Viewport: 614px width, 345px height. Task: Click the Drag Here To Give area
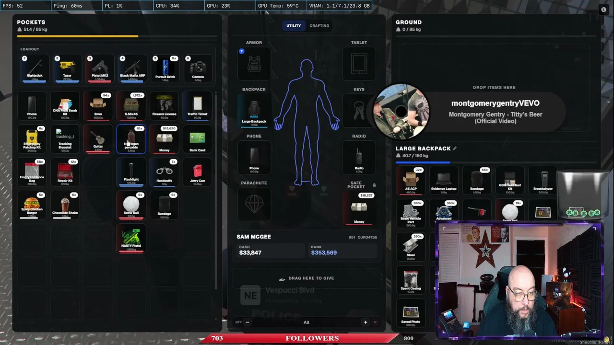point(307,278)
